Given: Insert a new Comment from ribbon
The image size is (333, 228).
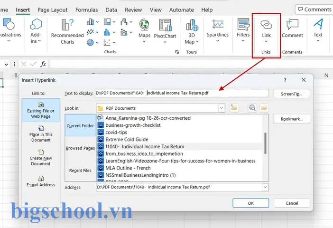Looking at the screenshot, I should point(292,28).
